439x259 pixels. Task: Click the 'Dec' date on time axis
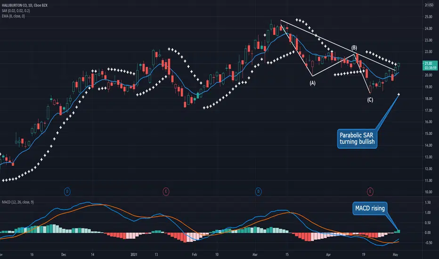[64, 254]
